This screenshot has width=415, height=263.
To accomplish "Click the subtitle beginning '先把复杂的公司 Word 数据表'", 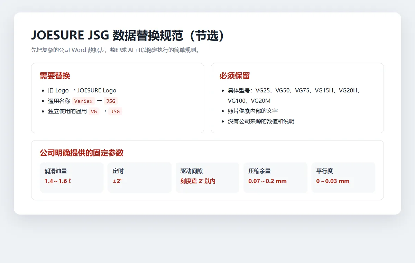I will tap(116, 50).
